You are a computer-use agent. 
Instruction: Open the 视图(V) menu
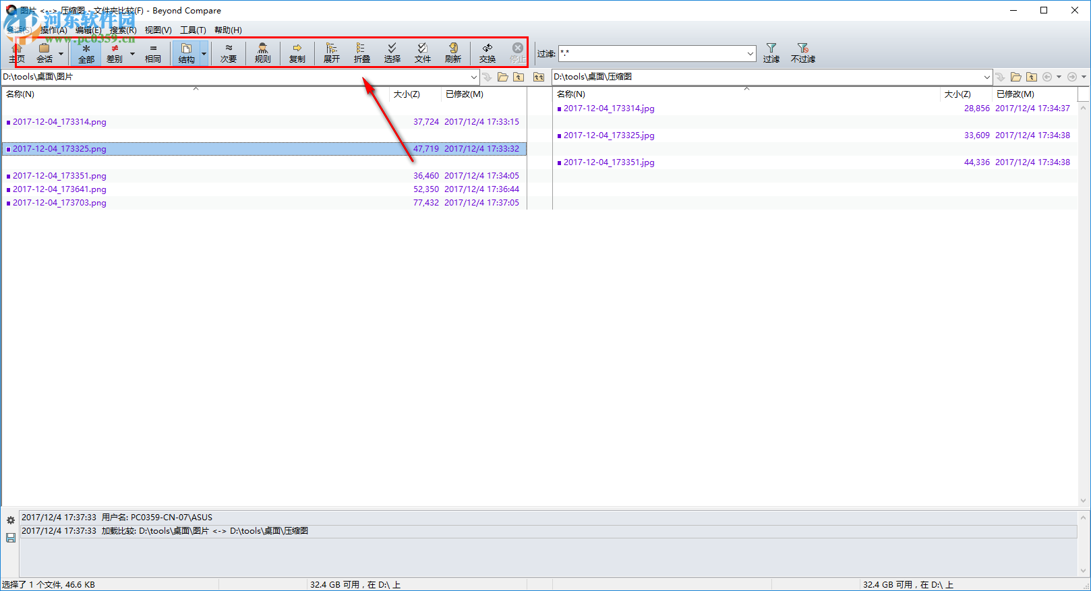(158, 30)
